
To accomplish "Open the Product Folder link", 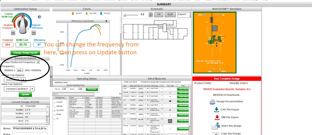I will [203, 83].
